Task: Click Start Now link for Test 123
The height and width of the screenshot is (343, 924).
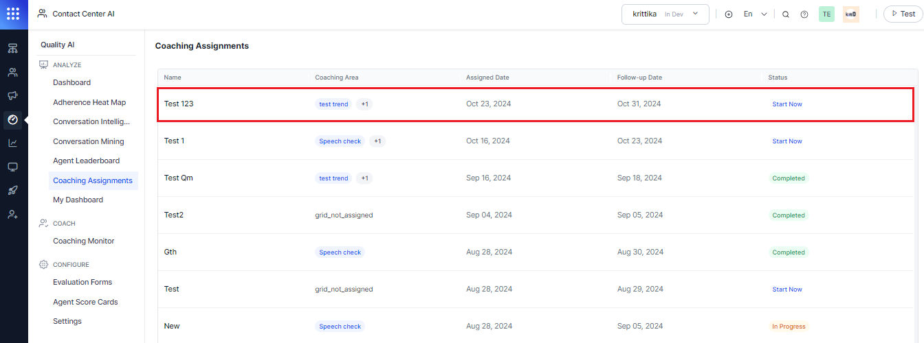Action: pyautogui.click(x=787, y=104)
